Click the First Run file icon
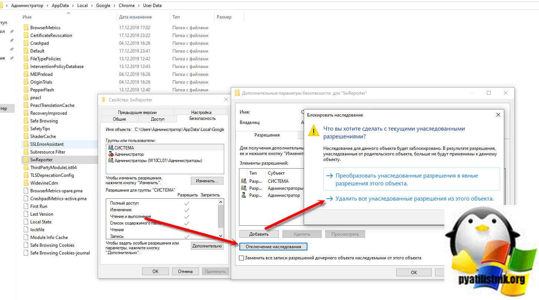Image resolution: width=539 pixels, height=300 pixels. (x=26, y=206)
